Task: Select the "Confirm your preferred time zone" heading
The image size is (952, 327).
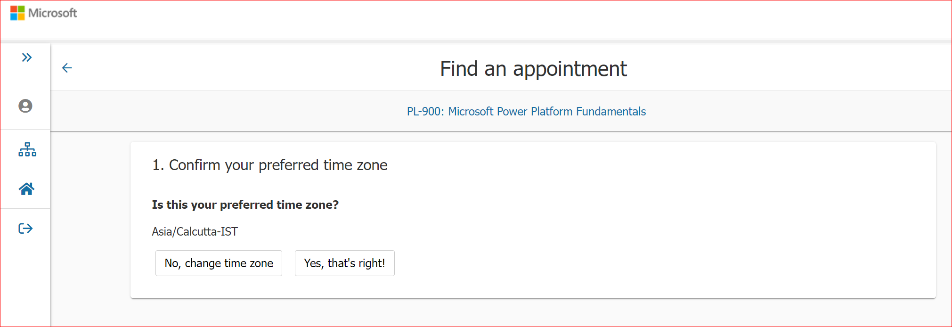Action: pos(278,165)
